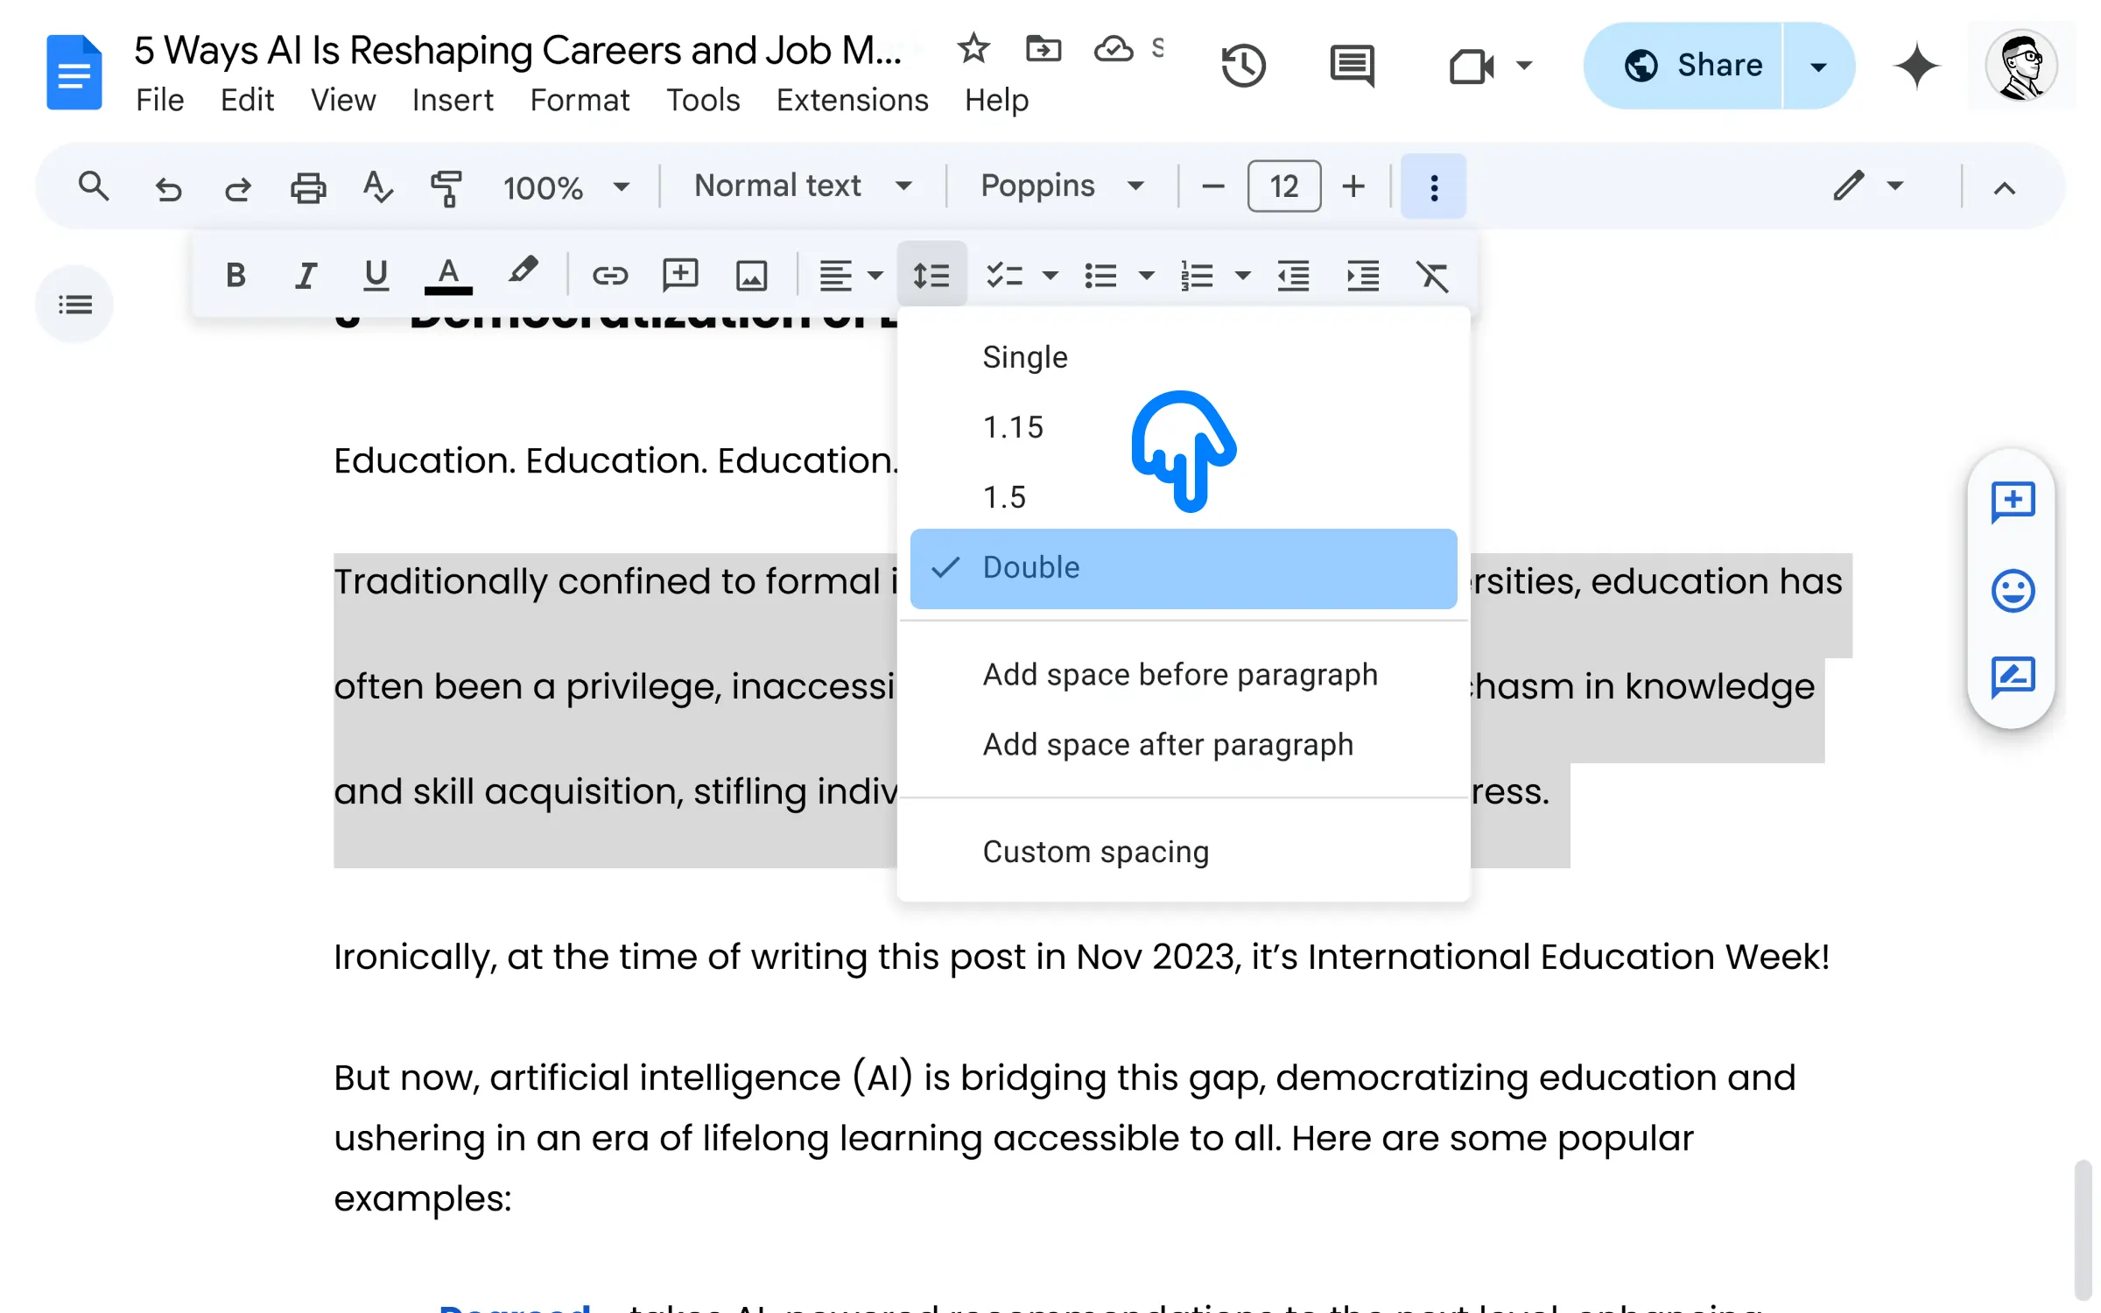The width and height of the screenshot is (2101, 1313).
Task: Click the Underline formatting icon
Action: point(376,274)
